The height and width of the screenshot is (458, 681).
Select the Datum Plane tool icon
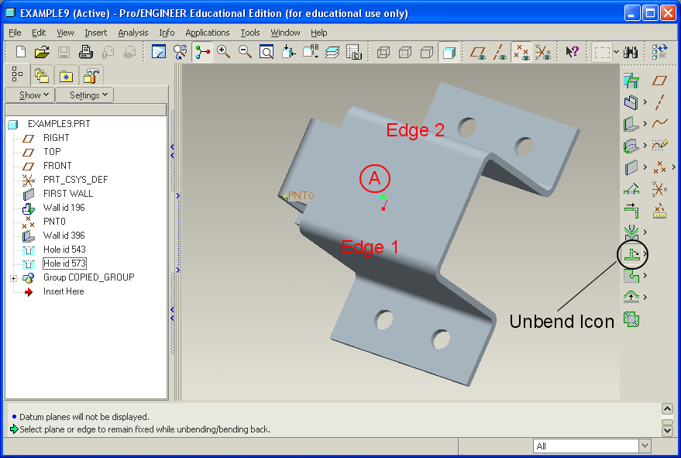pyautogui.click(x=659, y=81)
